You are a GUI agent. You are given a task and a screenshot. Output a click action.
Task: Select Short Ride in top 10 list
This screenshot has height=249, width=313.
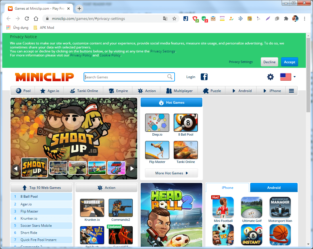pyautogui.click(x=41, y=233)
